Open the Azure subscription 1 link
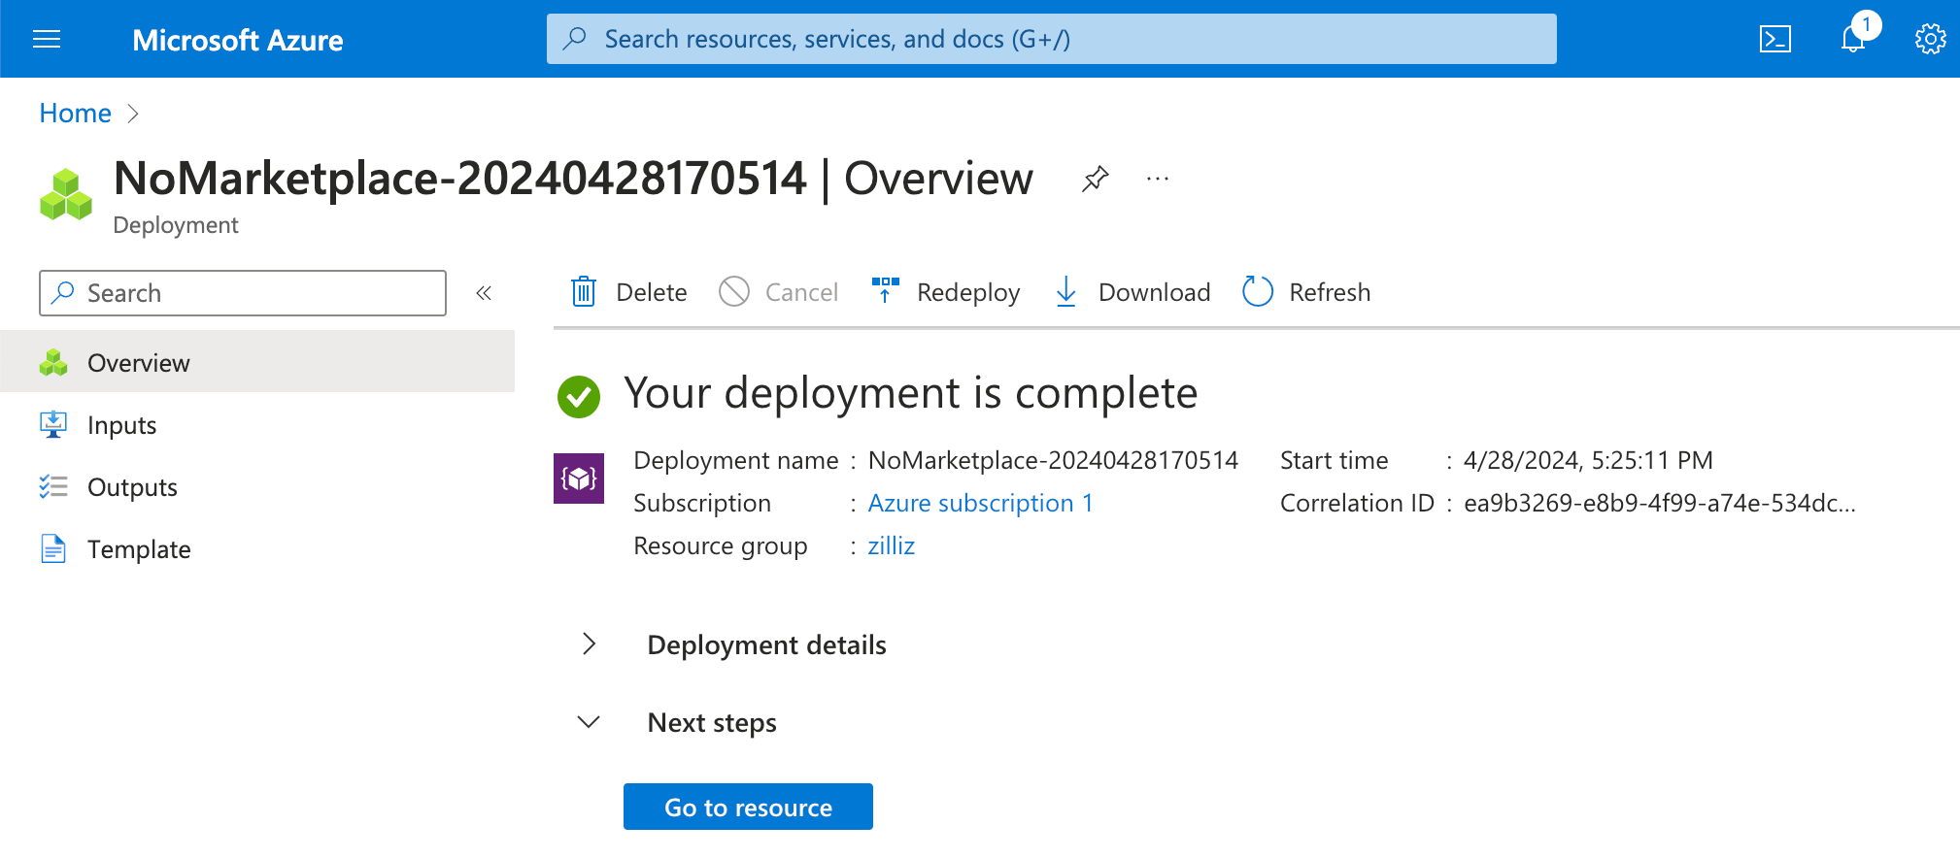Viewport: 1960px width, 858px height. tap(980, 503)
